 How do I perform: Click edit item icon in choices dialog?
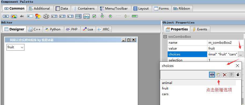click(212, 75)
